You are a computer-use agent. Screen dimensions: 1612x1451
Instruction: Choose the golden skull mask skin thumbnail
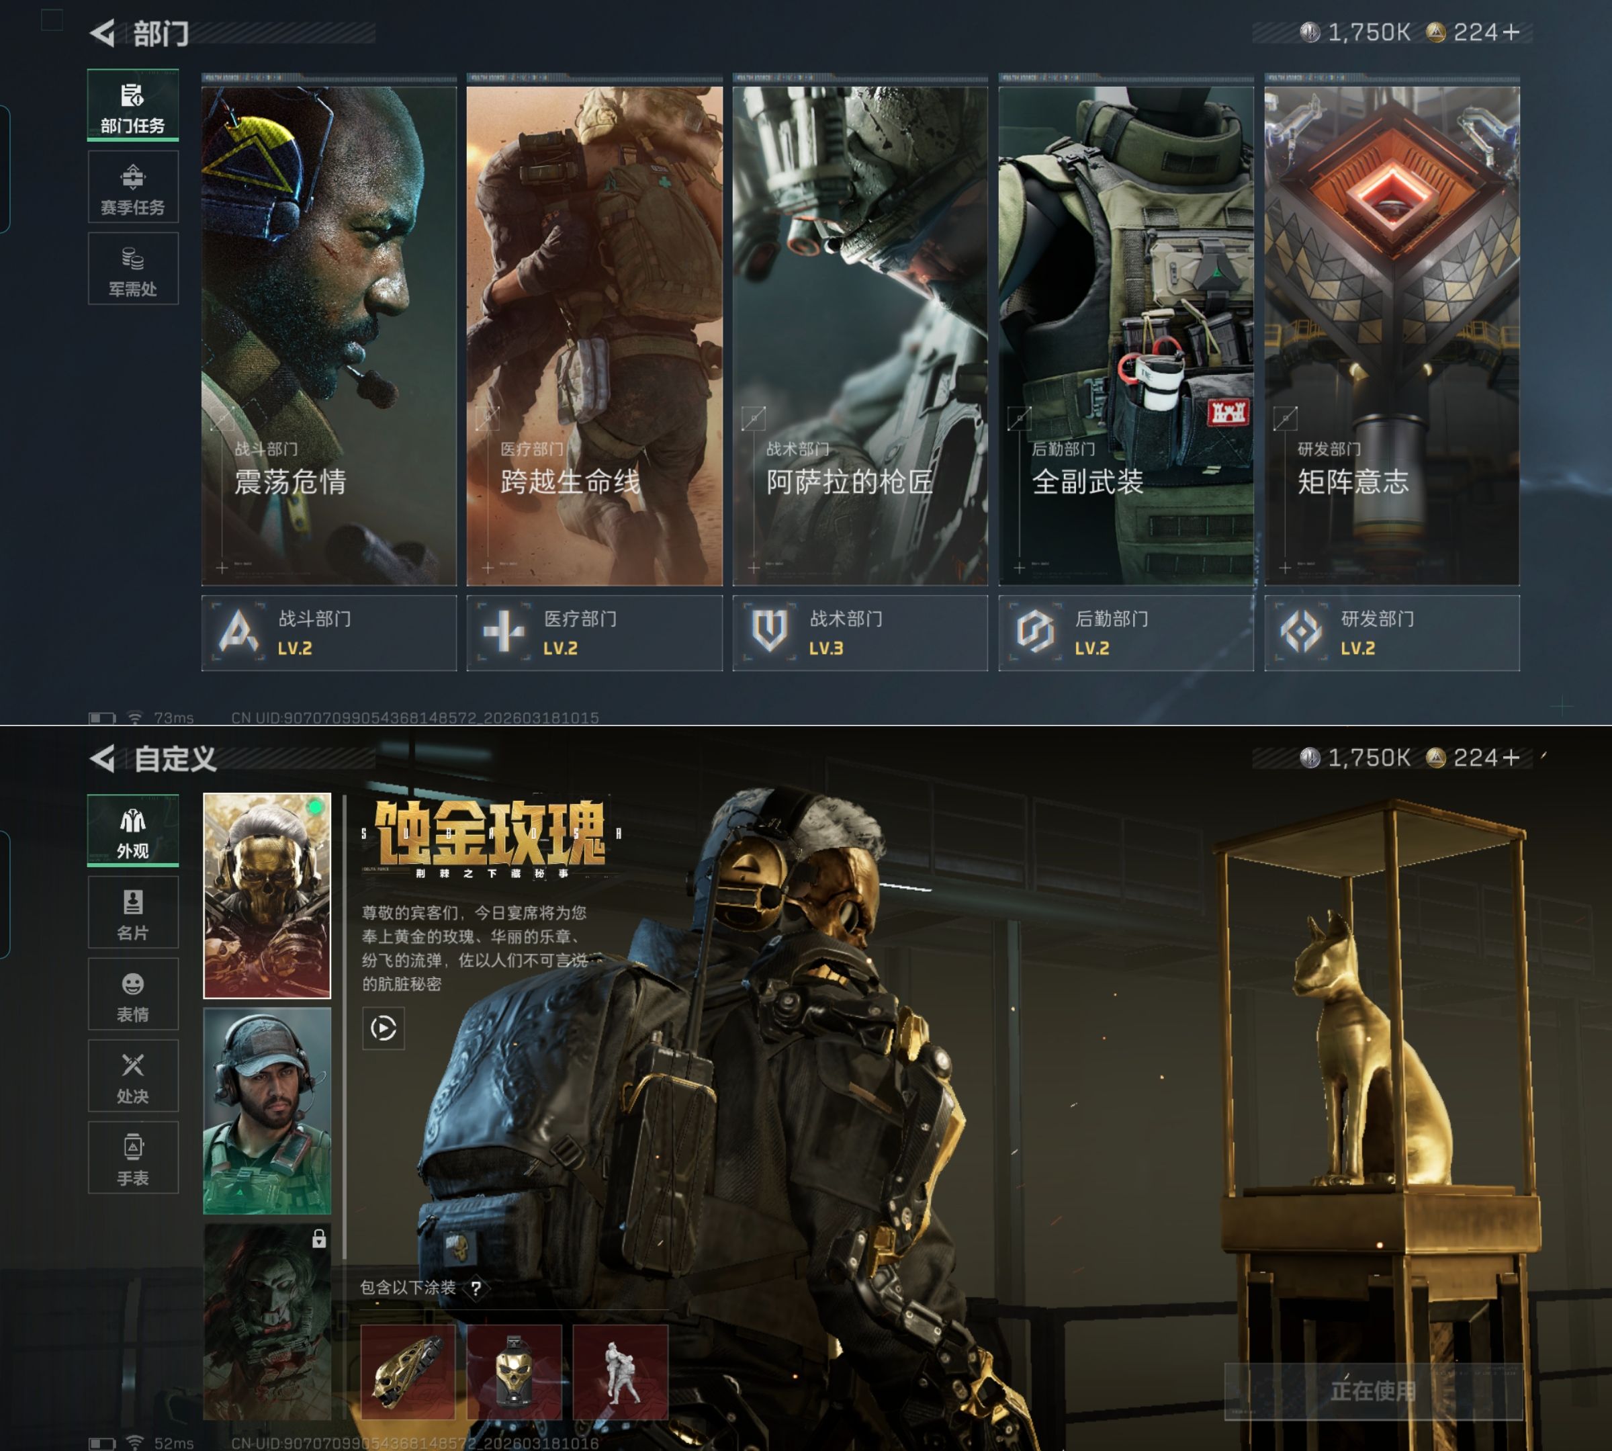[266, 895]
